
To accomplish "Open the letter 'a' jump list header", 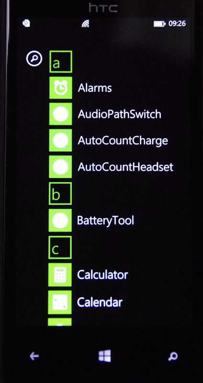I will point(61,62).
